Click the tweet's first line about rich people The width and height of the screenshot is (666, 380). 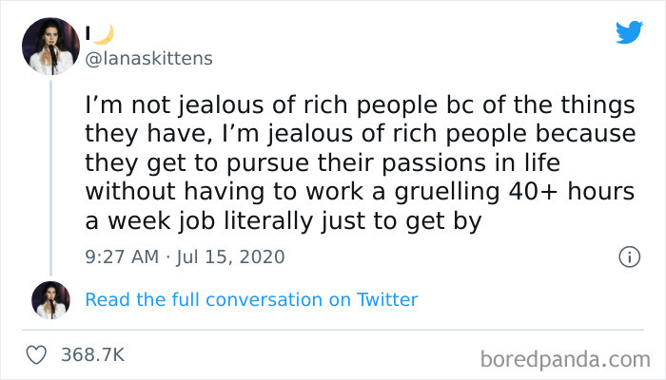[x=360, y=103]
